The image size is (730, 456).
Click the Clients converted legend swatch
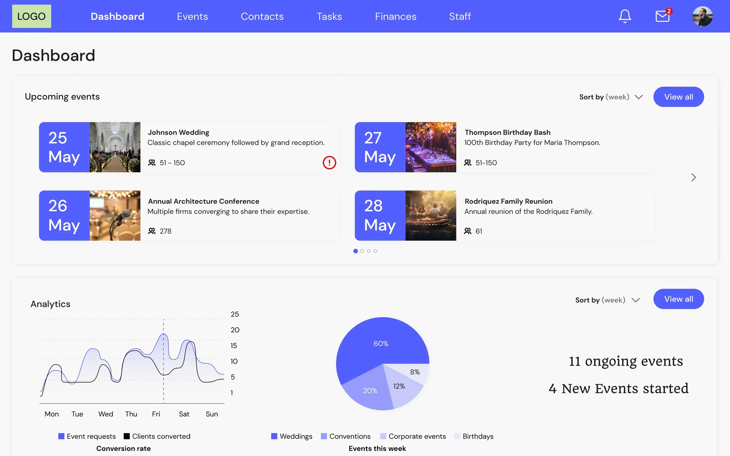(127, 436)
